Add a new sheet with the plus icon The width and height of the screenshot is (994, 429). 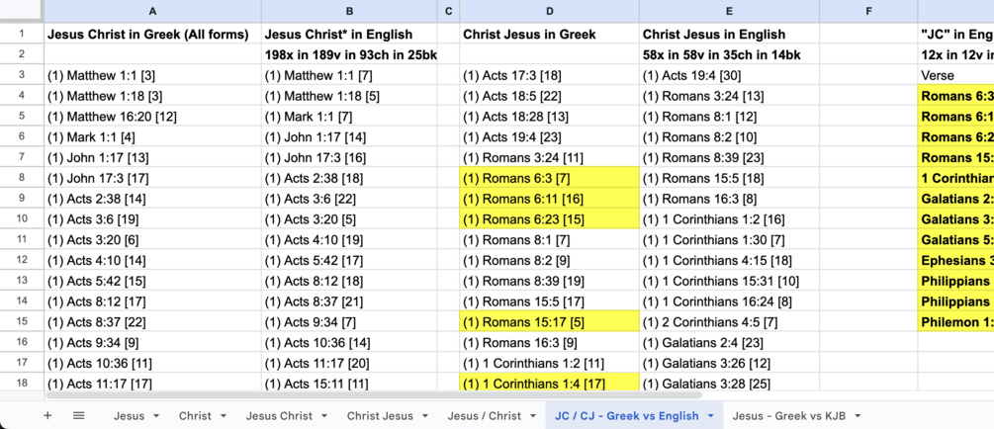point(46,416)
